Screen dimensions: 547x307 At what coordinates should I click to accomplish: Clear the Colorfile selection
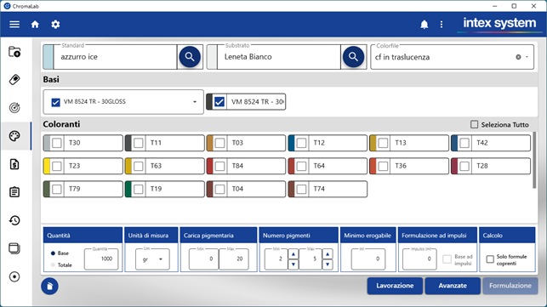(x=518, y=57)
